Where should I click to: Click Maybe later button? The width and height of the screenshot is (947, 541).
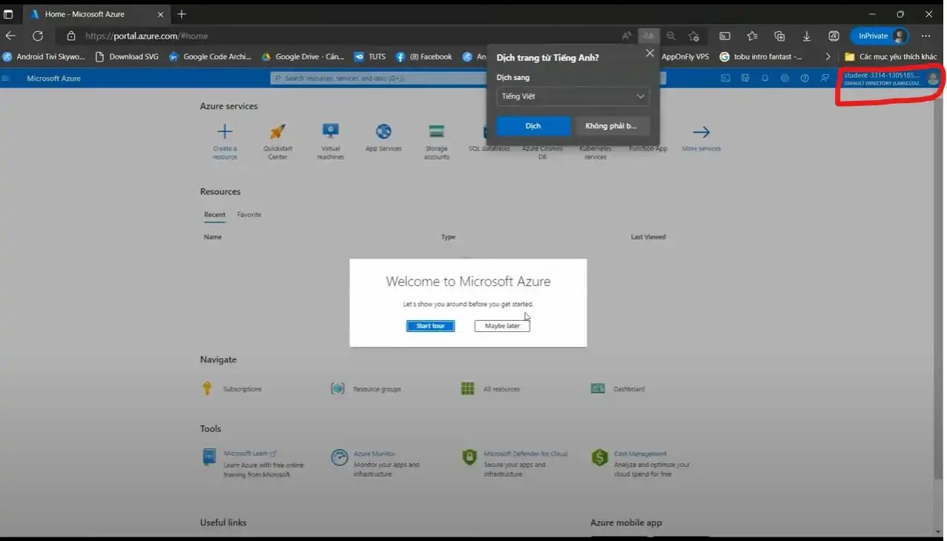point(502,326)
